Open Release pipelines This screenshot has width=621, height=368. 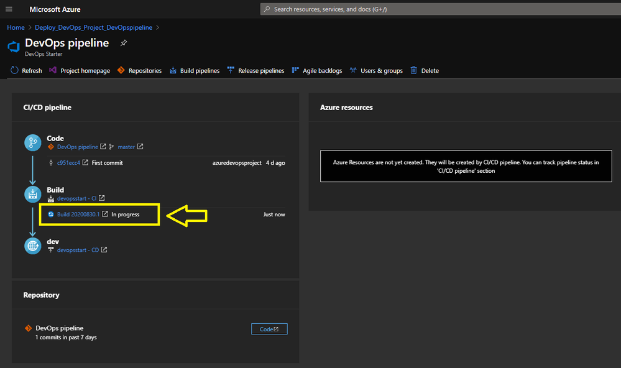coord(261,70)
